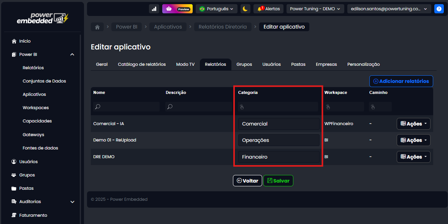Toggle dark mode moon icon

click(x=245, y=9)
